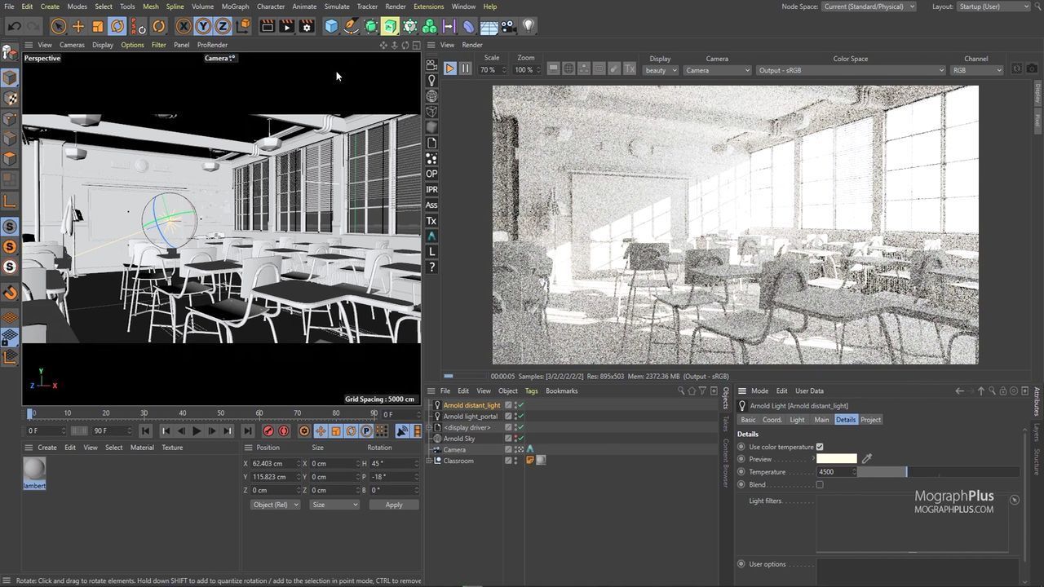Image resolution: width=1044 pixels, height=587 pixels.
Task: Select the Move tool in top toolbar
Action: coord(78,26)
